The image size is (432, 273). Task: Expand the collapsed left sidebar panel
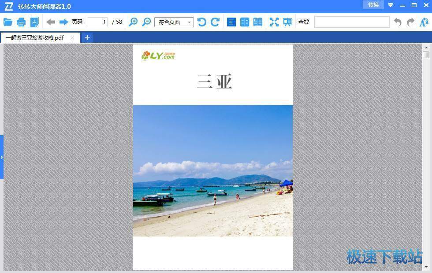[x=2, y=157]
